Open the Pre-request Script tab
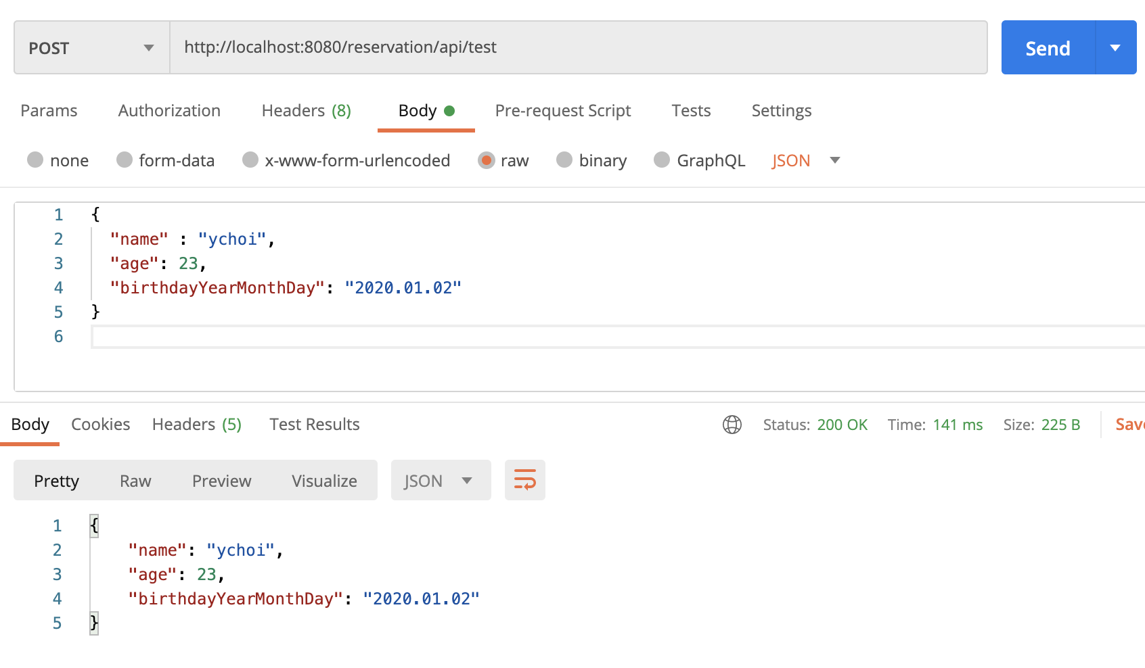 [x=563, y=110]
